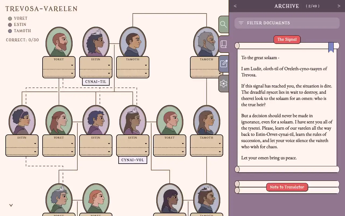Toggle the Yoret legend circle

point(10,19)
